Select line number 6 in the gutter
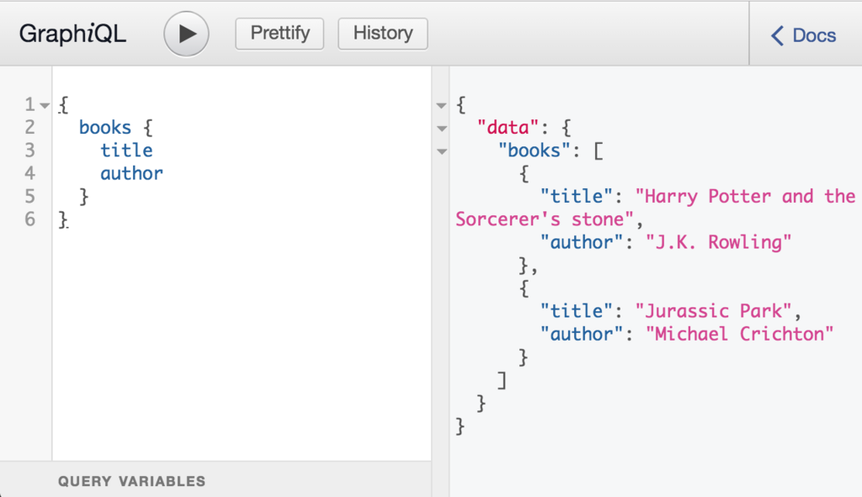 29,219
